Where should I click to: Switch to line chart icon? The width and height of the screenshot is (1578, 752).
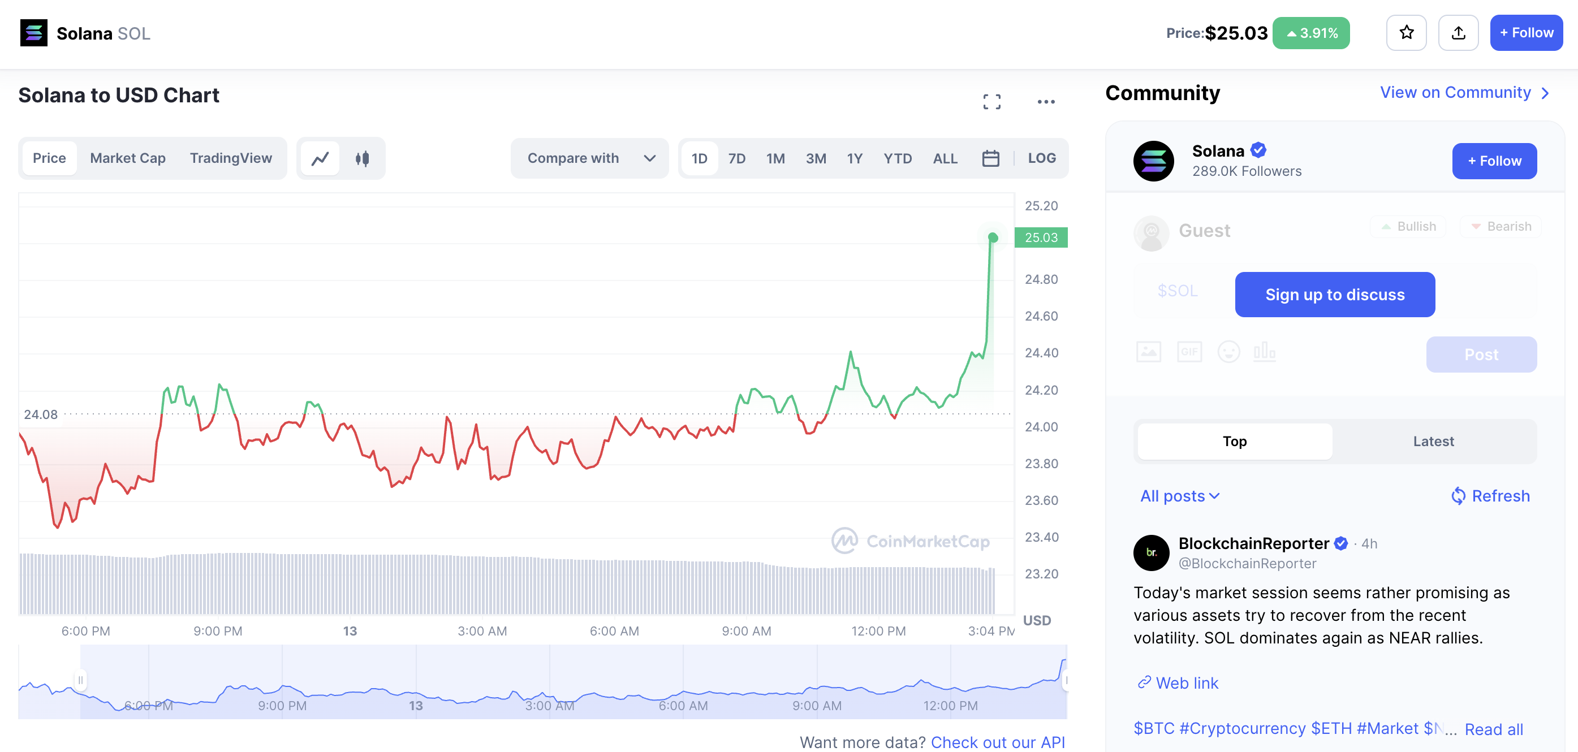(x=320, y=159)
